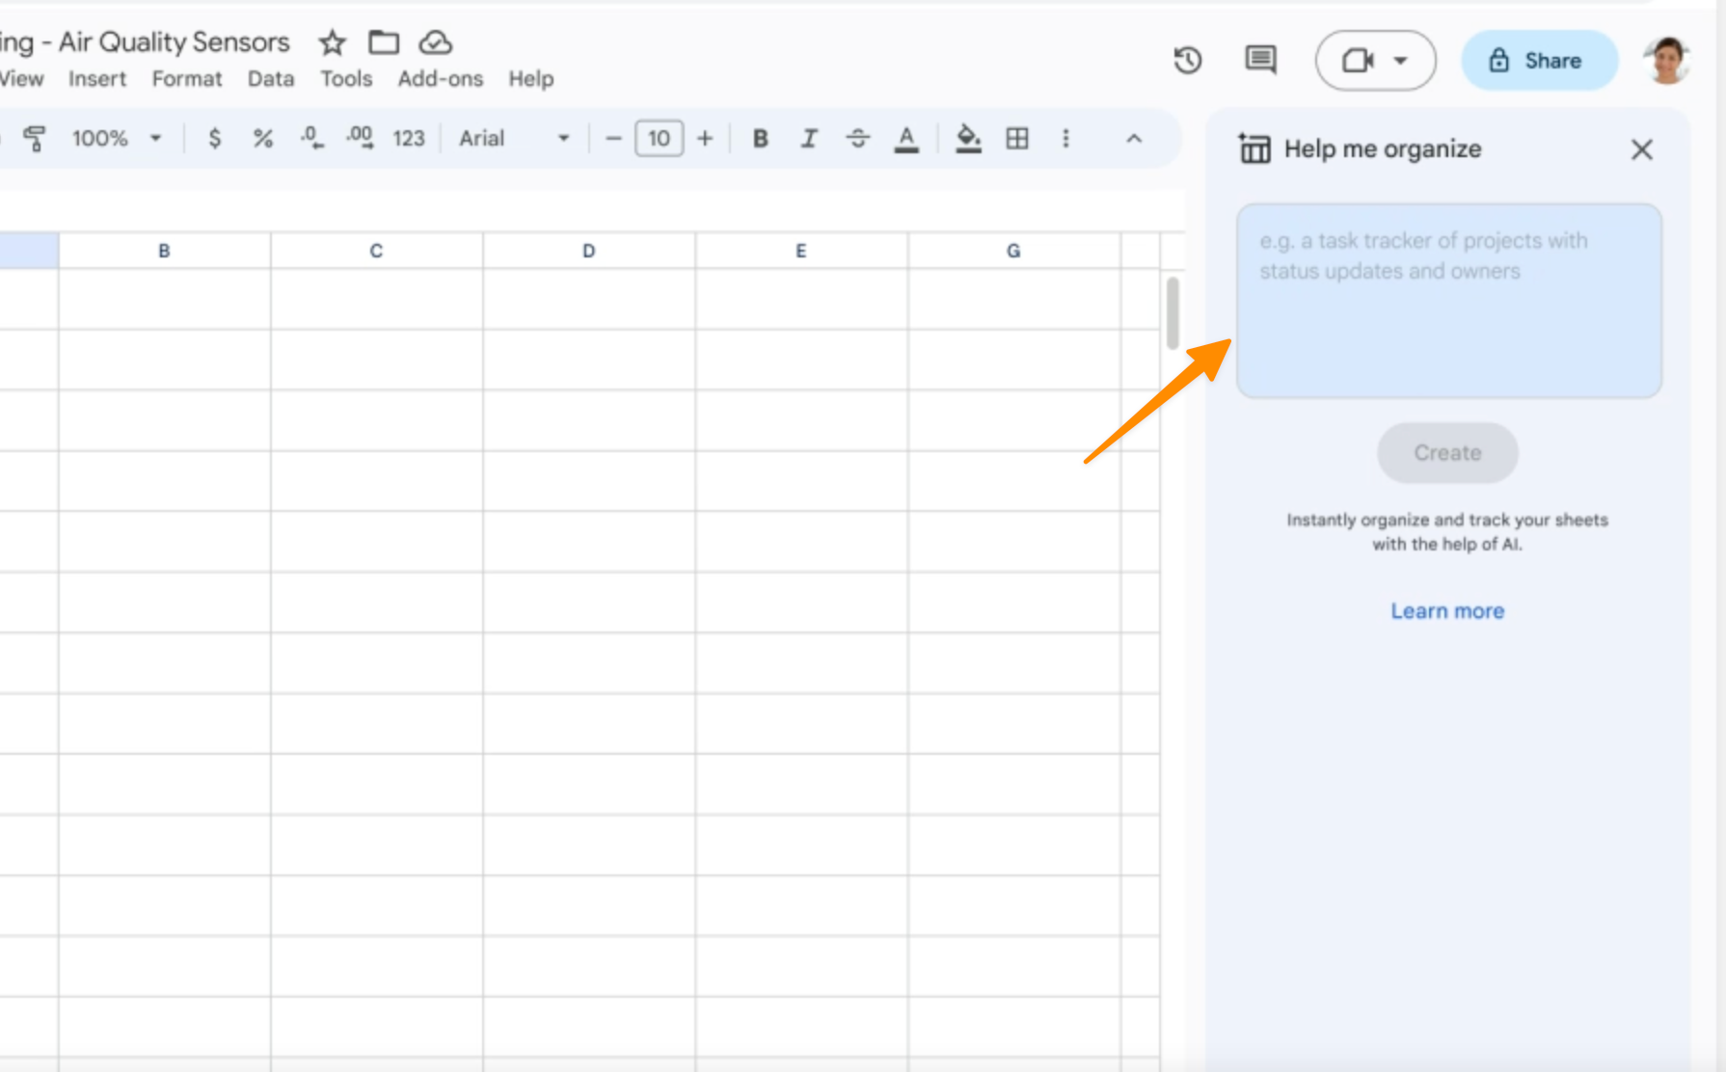Open the Arial font dropdown
Viewport: 1726px width, 1072px height.
click(513, 139)
